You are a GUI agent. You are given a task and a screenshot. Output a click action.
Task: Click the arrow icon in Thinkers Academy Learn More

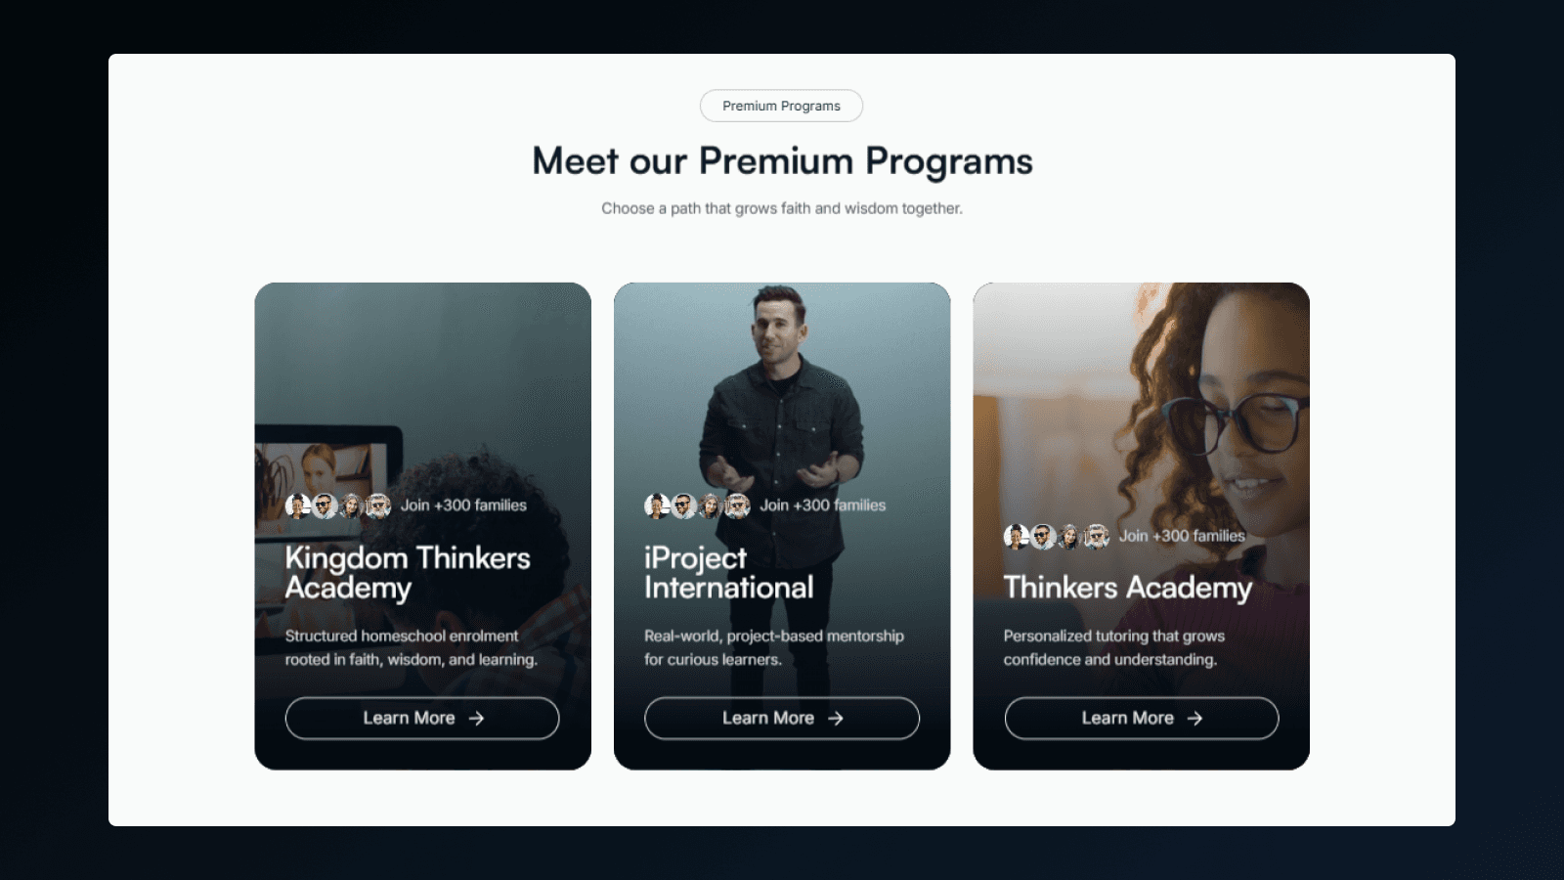(x=1195, y=718)
